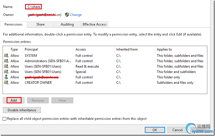Click the CREATOR OWNER entry icon
This screenshot has height=136, width=215.
pos(6,83)
